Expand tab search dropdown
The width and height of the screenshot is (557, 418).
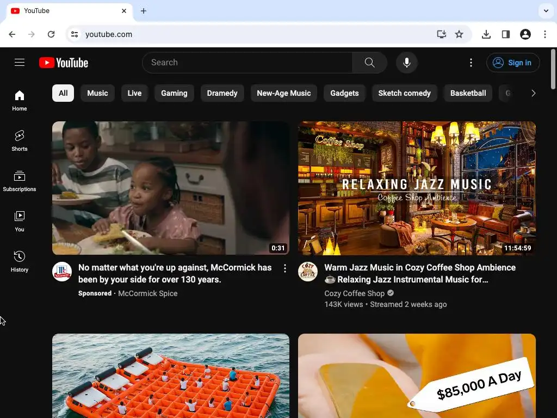[x=546, y=11]
